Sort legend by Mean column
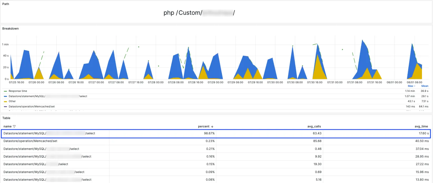 pos(425,86)
